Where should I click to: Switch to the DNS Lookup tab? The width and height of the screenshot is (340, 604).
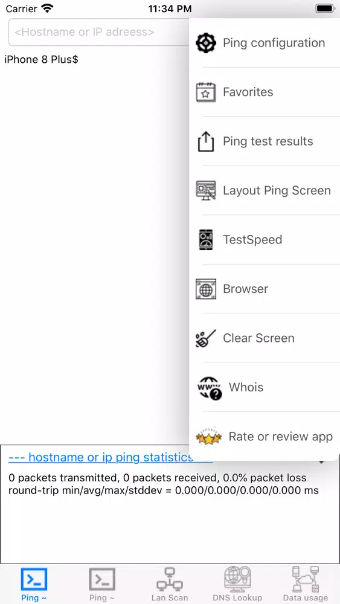click(x=237, y=584)
